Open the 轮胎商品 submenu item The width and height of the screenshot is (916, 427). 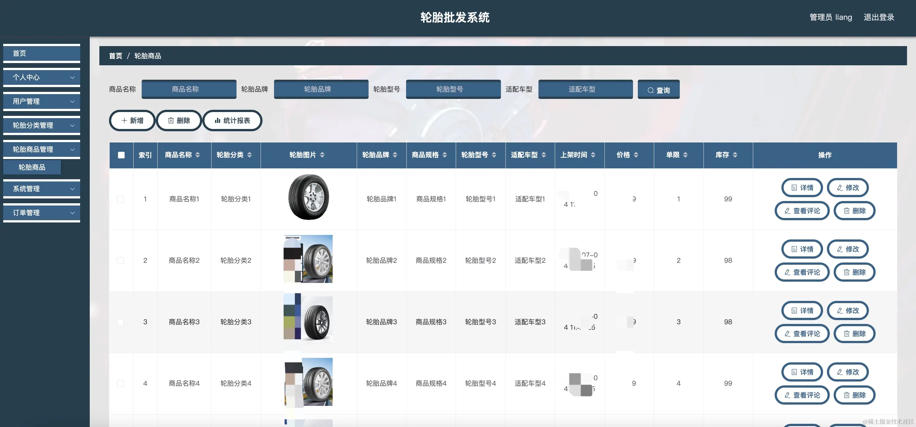point(32,167)
